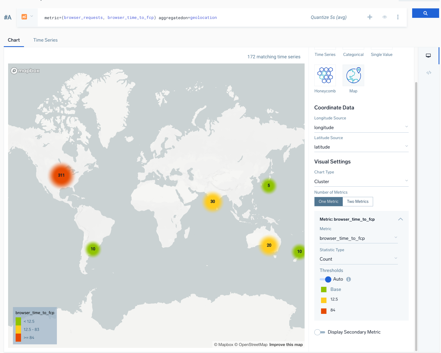Open the query options kebab menu
The height and width of the screenshot is (353, 441).
point(398,17)
